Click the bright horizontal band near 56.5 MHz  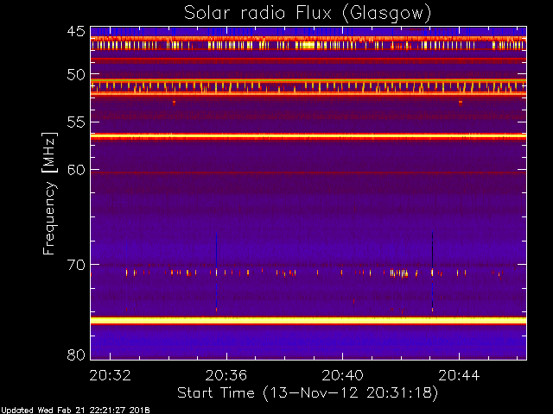(308, 136)
